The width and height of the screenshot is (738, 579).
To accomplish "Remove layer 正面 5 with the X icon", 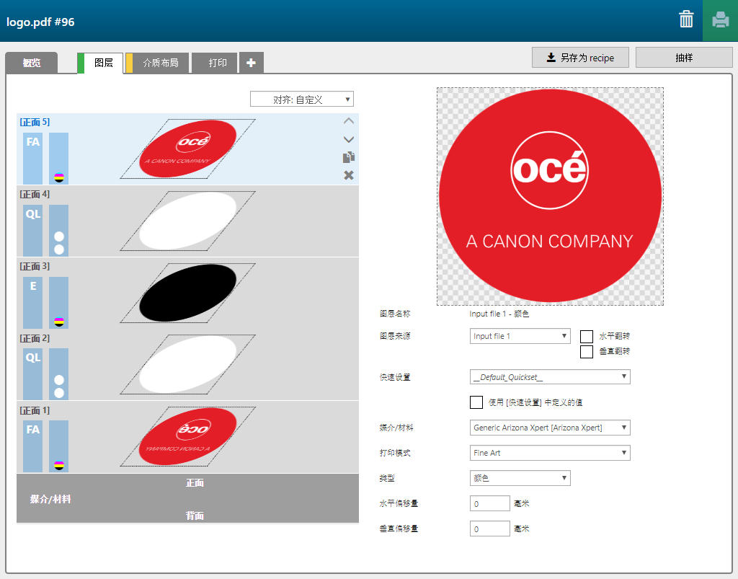I will (x=348, y=175).
